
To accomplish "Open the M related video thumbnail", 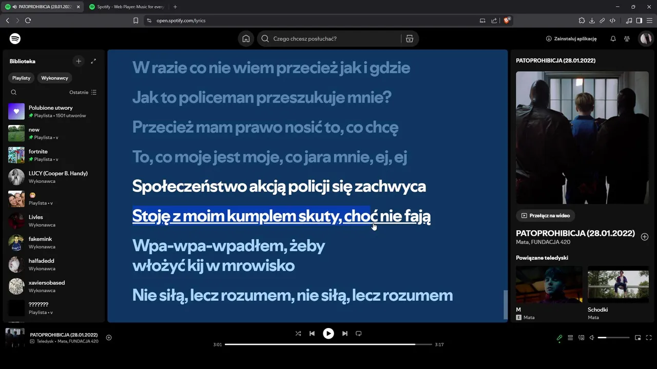I will (549, 284).
